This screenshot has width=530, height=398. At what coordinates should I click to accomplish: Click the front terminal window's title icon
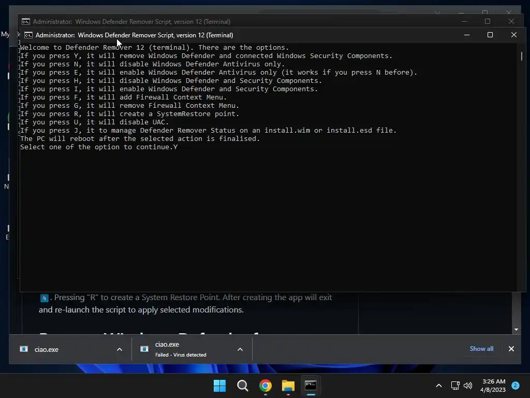tap(28, 35)
